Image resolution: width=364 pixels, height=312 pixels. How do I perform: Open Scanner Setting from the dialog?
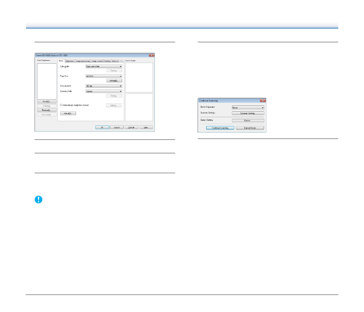[x=248, y=113]
